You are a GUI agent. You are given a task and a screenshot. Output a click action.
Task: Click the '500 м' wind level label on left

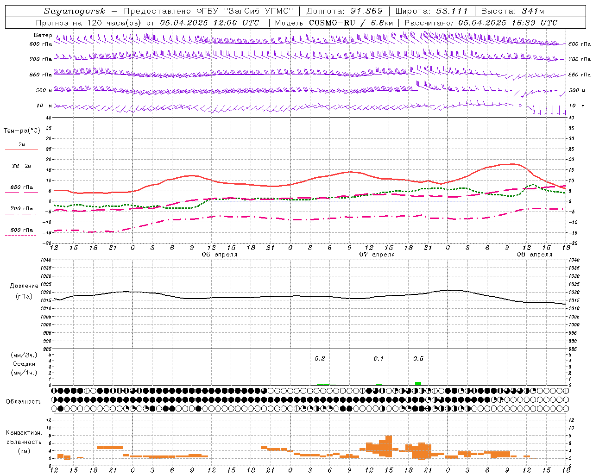pos(44,90)
